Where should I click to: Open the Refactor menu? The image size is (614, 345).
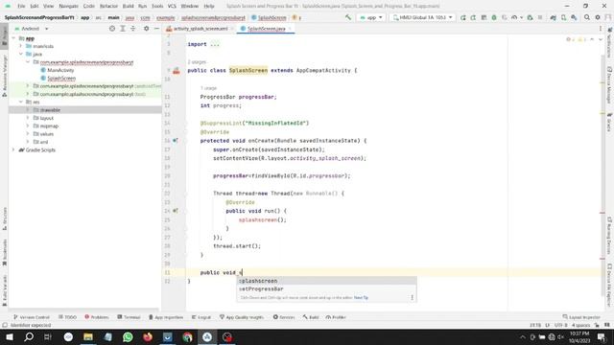(x=108, y=7)
